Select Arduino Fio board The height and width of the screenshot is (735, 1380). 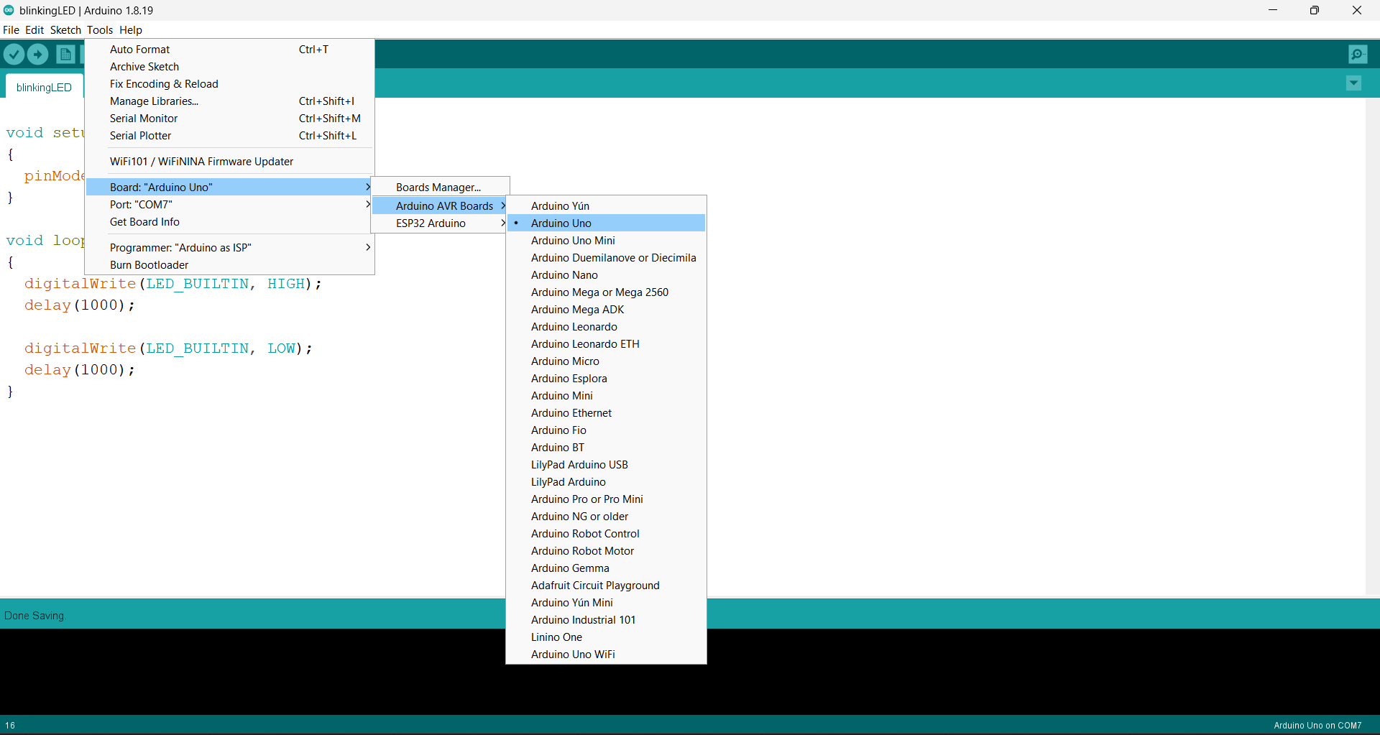606,430
